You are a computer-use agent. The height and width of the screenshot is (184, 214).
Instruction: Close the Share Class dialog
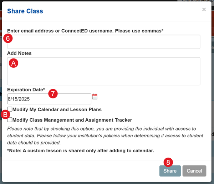[x=204, y=10]
